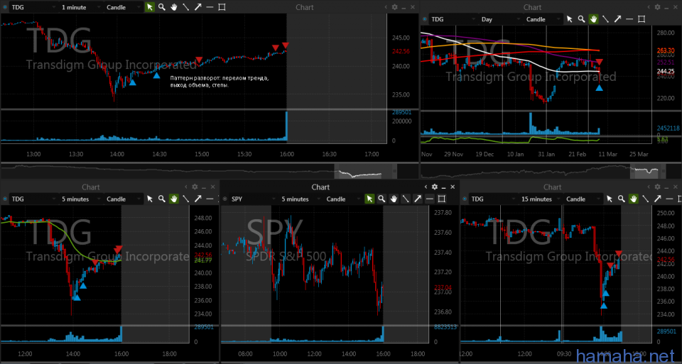This screenshot has width=682, height=364.
Task: Select pointer tool in TDG 5 minutes chart
Action: point(150,199)
